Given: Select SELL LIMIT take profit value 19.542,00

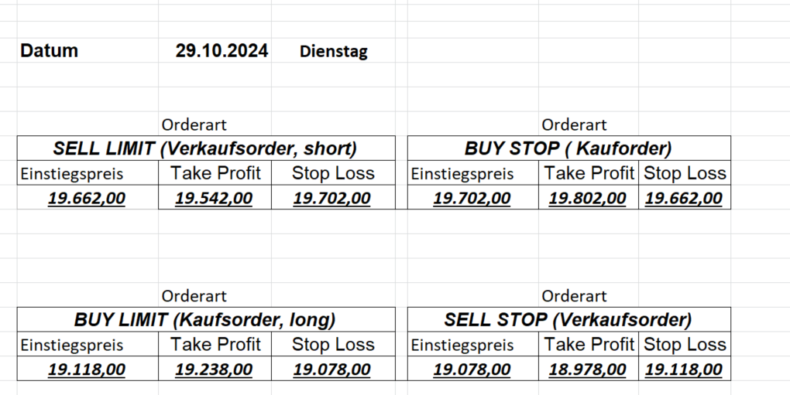Looking at the screenshot, I should click(214, 198).
